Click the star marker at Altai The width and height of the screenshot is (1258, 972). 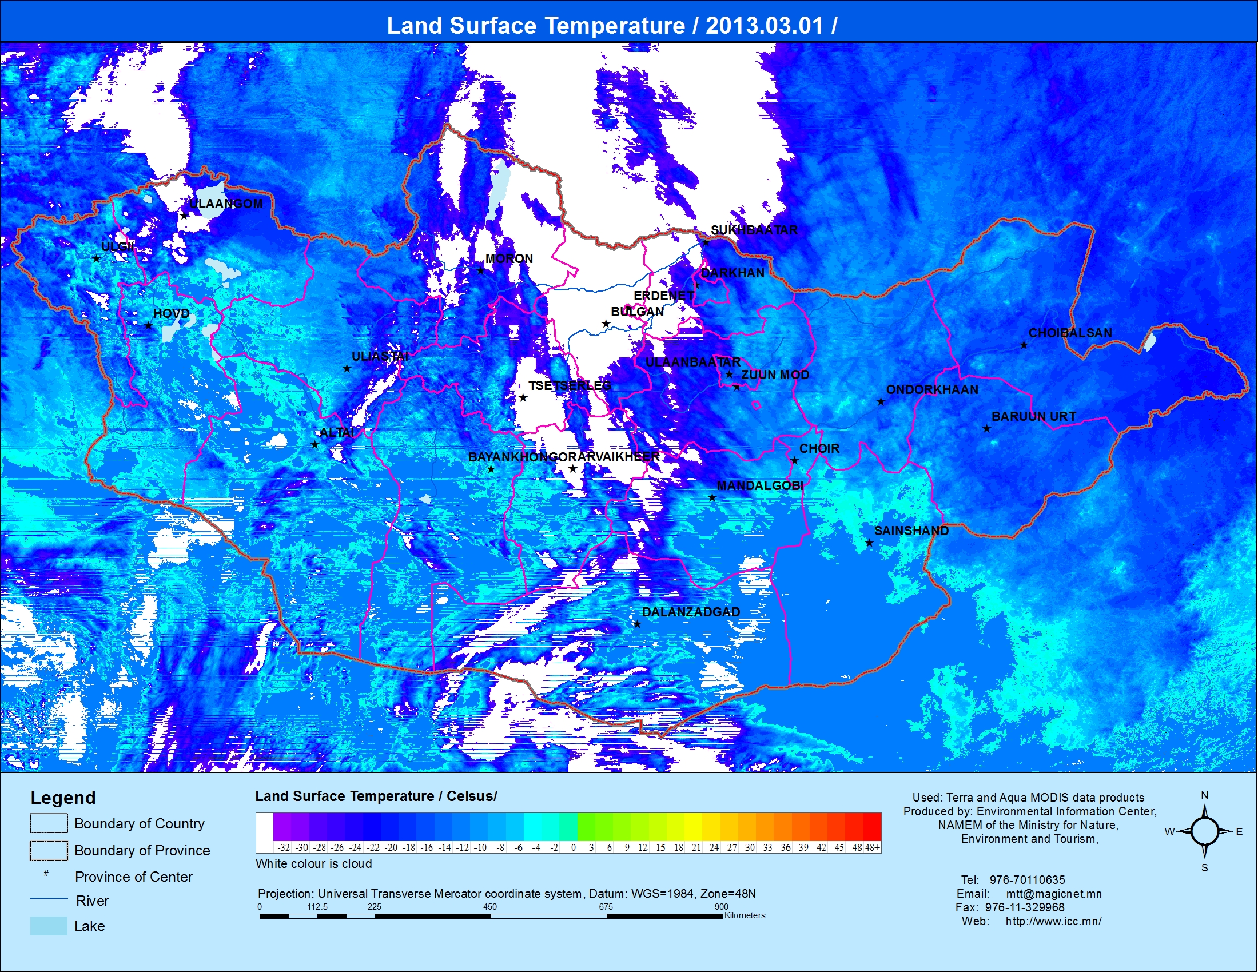pyautogui.click(x=314, y=444)
